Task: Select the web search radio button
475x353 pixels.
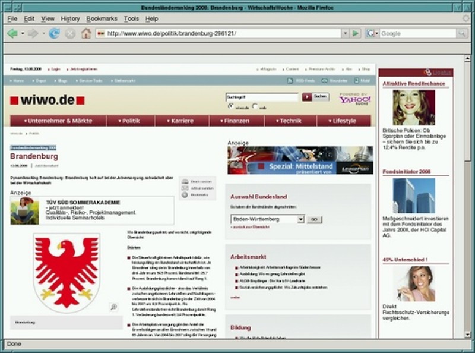Action: [255, 106]
